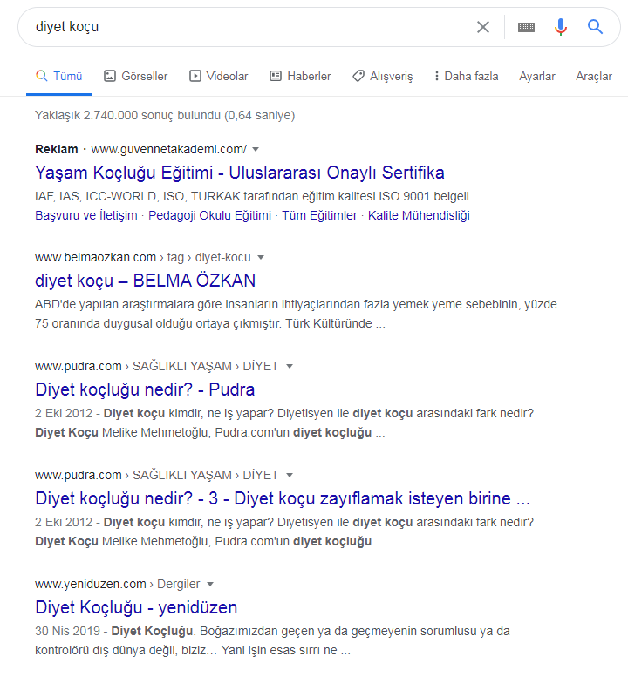Open the on-screen keyboard input tool
628x677 pixels.
coord(526,27)
